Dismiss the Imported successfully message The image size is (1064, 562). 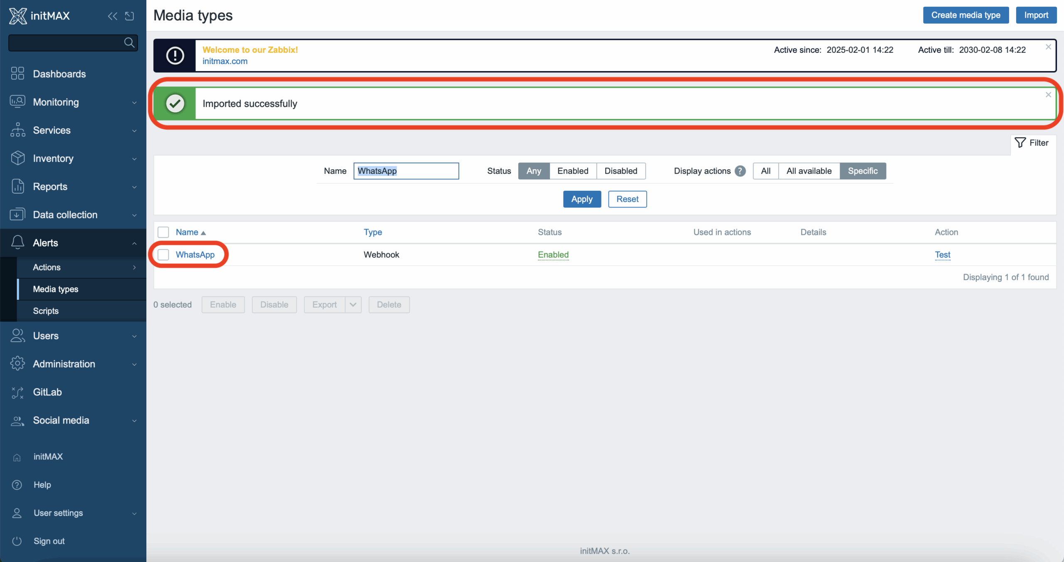click(1048, 95)
